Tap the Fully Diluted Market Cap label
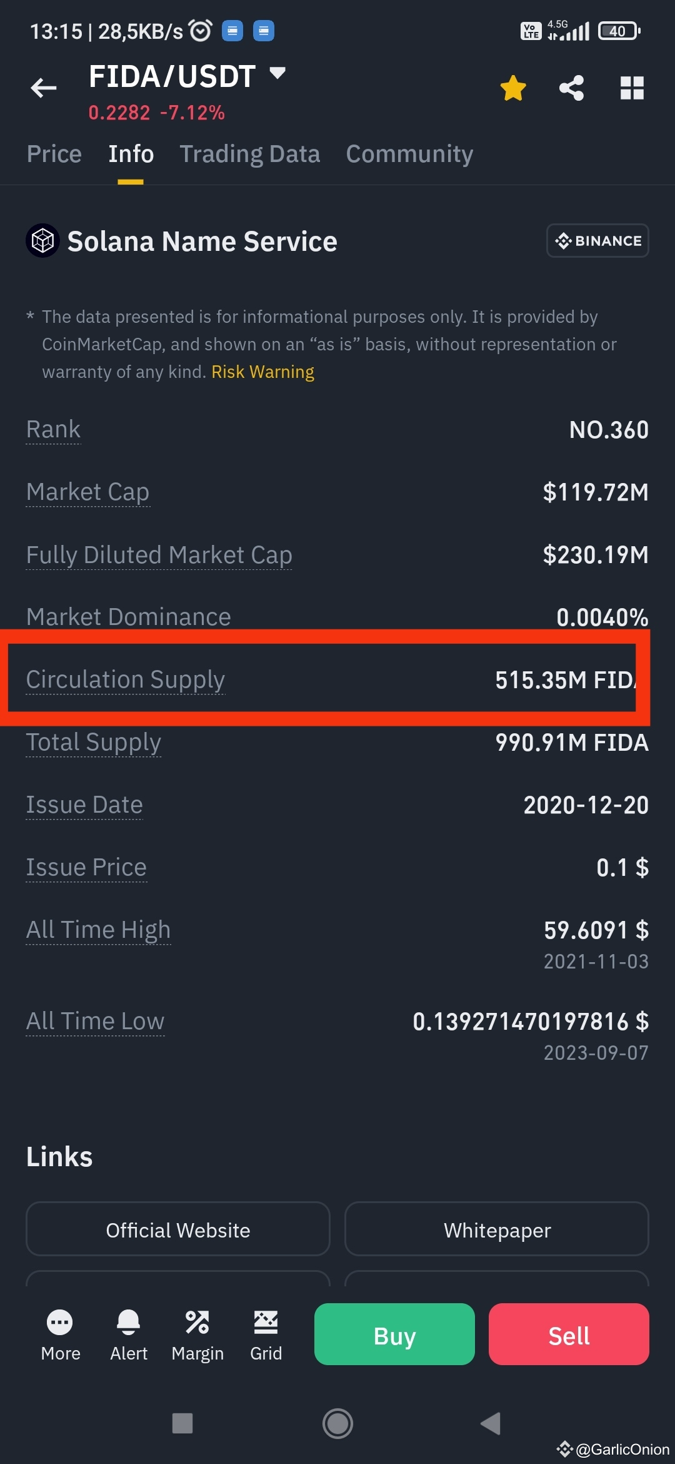Image resolution: width=675 pixels, height=1464 pixels. pos(159,556)
